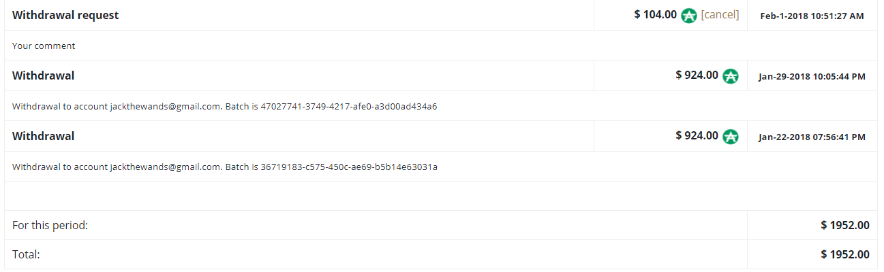884x272 pixels.
Task: Click the "For this period:" label
Action: click(x=50, y=225)
